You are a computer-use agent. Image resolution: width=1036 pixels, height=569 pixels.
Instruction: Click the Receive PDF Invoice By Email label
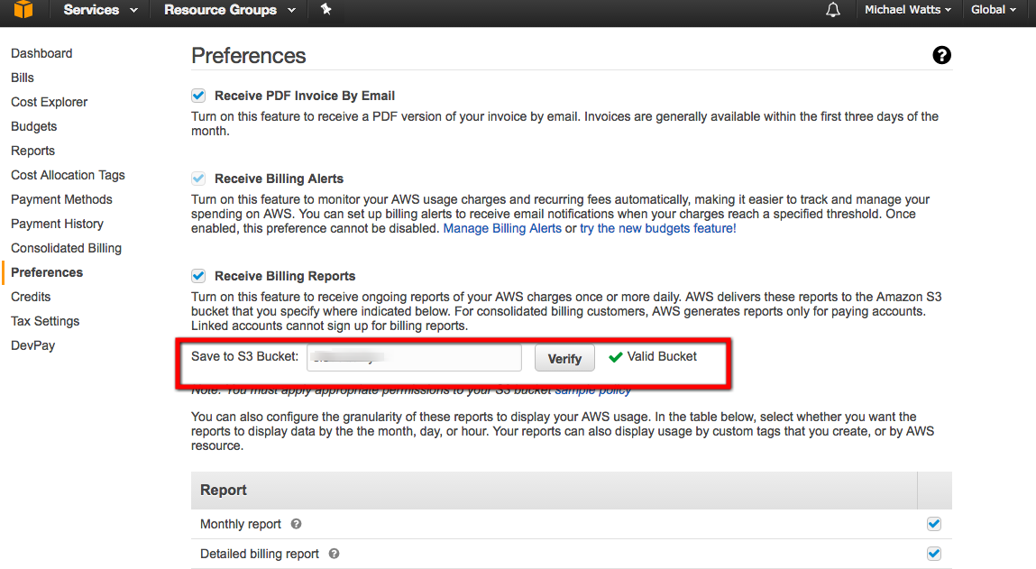(x=305, y=96)
